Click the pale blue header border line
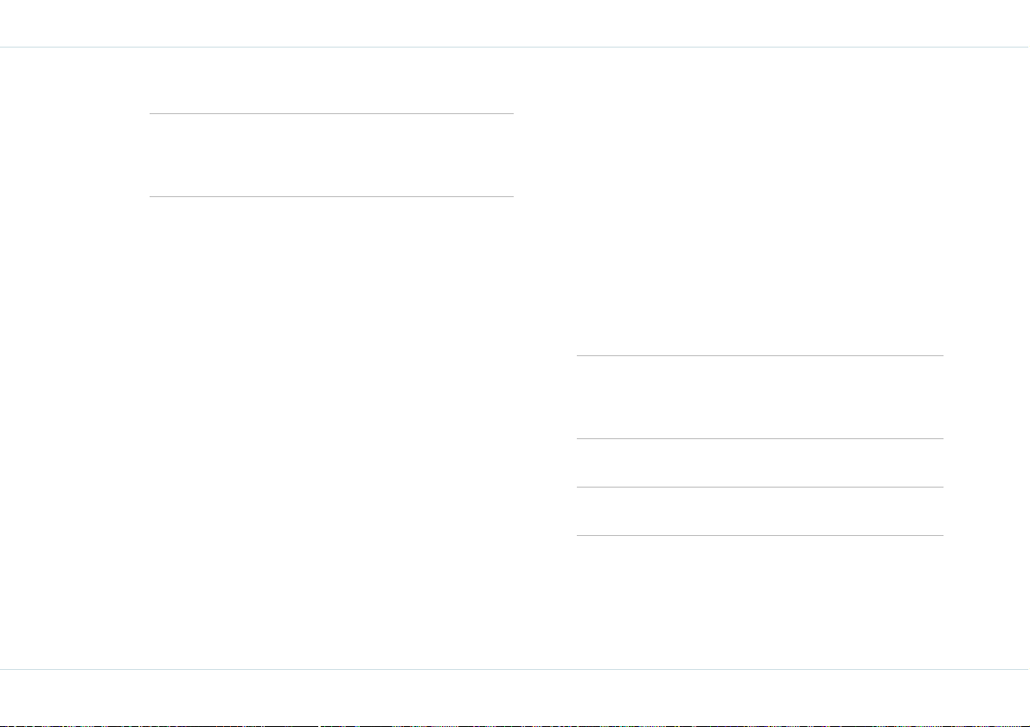The width and height of the screenshot is (1030, 727). pos(515,48)
